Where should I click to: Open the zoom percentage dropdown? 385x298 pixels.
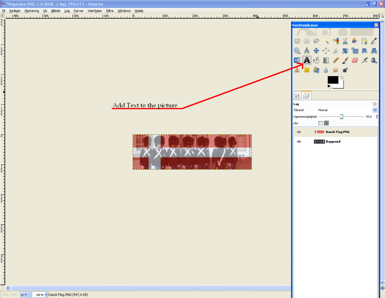point(46,295)
